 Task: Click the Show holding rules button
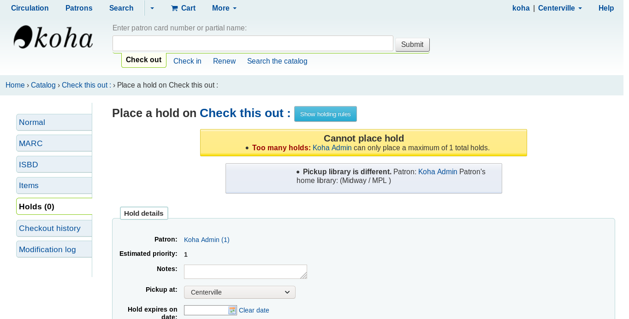[325, 114]
